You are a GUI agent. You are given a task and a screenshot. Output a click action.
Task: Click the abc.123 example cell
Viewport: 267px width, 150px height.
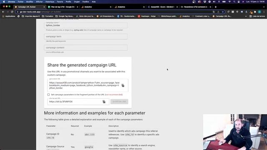[90, 135]
